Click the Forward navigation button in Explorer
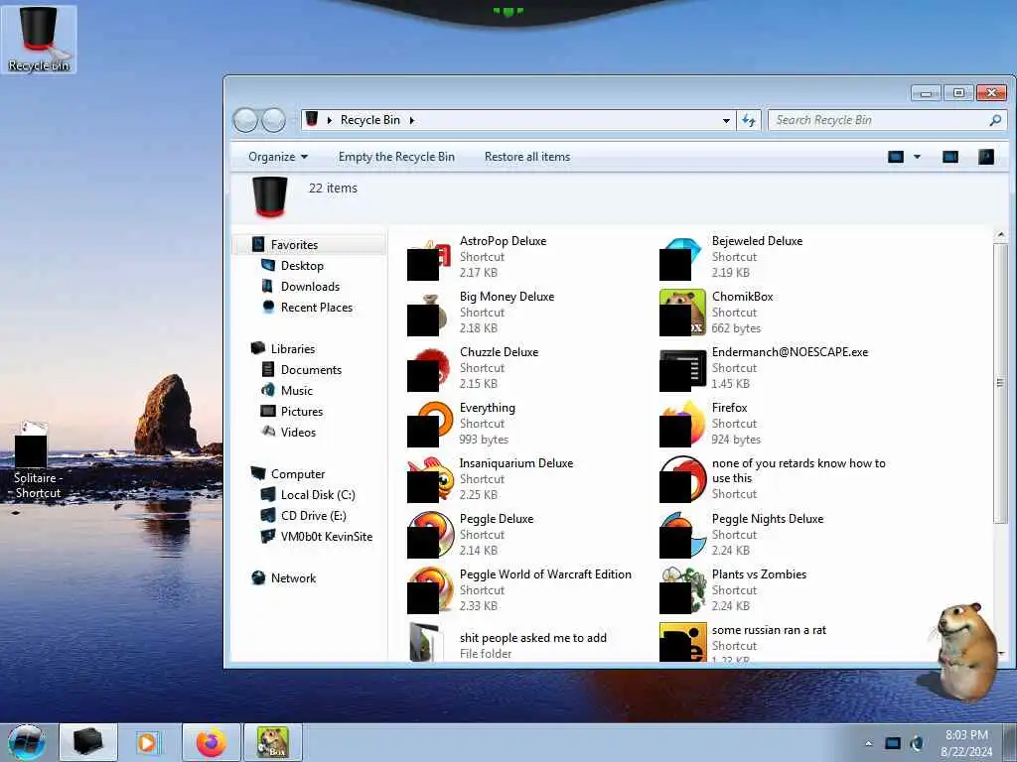The image size is (1017, 762). 274,120
